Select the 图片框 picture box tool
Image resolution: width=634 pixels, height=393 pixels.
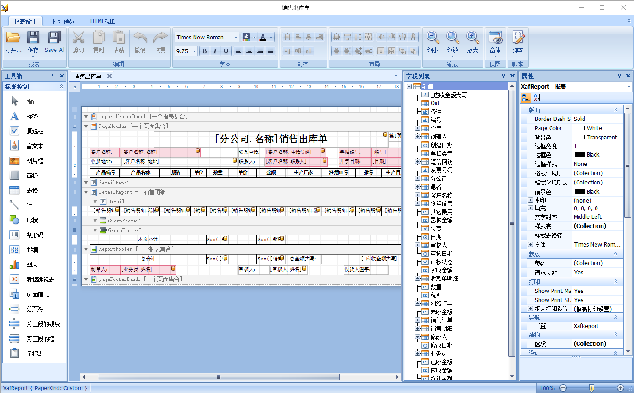(x=35, y=161)
